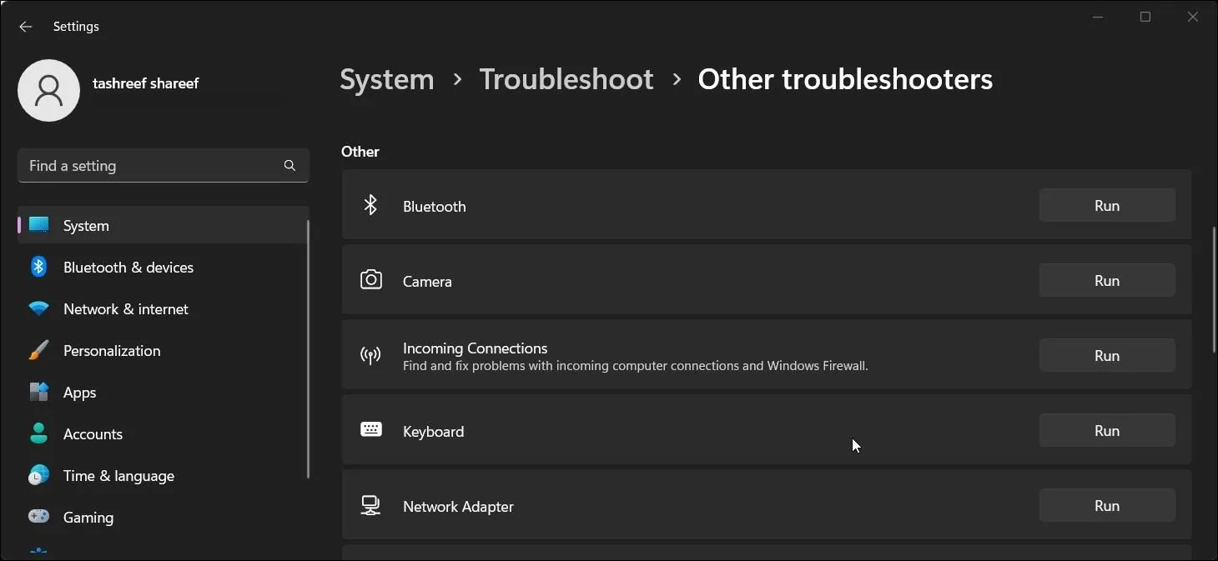Click the tashreef shareef profile avatar

(x=48, y=90)
